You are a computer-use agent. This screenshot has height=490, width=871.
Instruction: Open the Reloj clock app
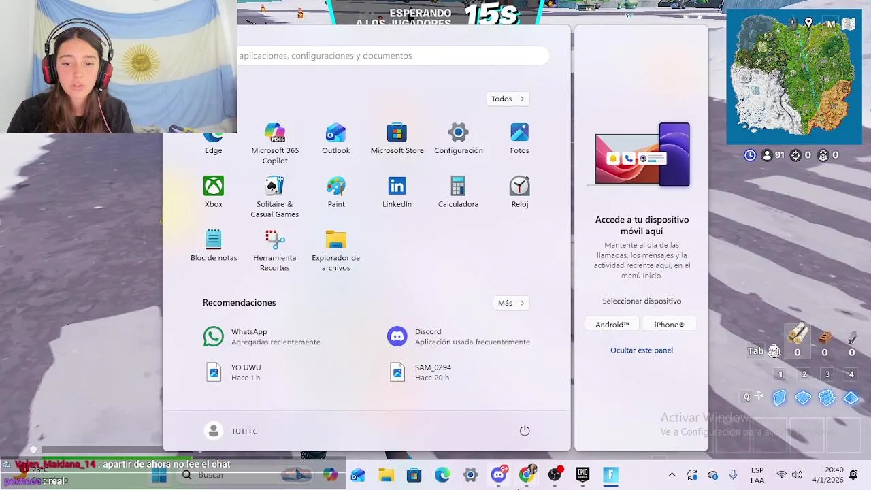point(519,192)
